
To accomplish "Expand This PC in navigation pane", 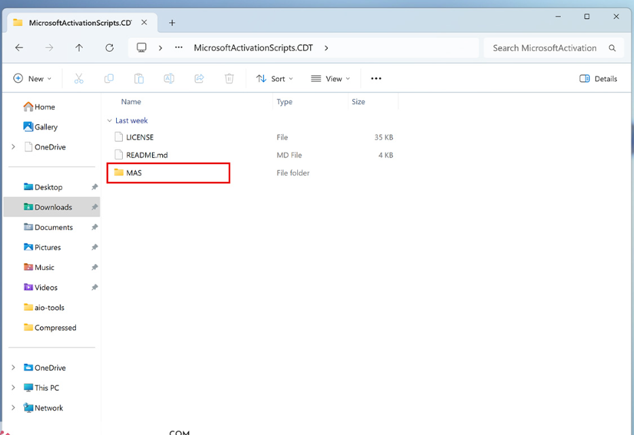I will pos(13,387).
